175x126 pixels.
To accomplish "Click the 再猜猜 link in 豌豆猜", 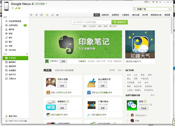I will point(112,70).
